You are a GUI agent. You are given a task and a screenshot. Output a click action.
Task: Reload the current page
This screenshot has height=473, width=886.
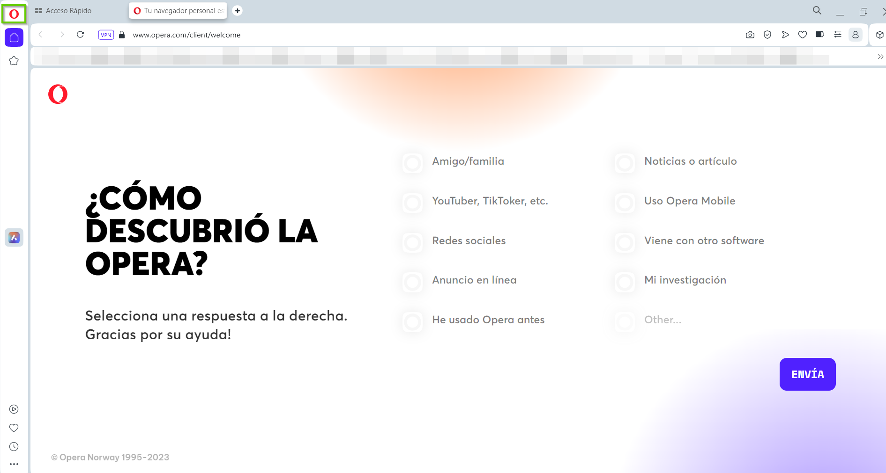[81, 35]
